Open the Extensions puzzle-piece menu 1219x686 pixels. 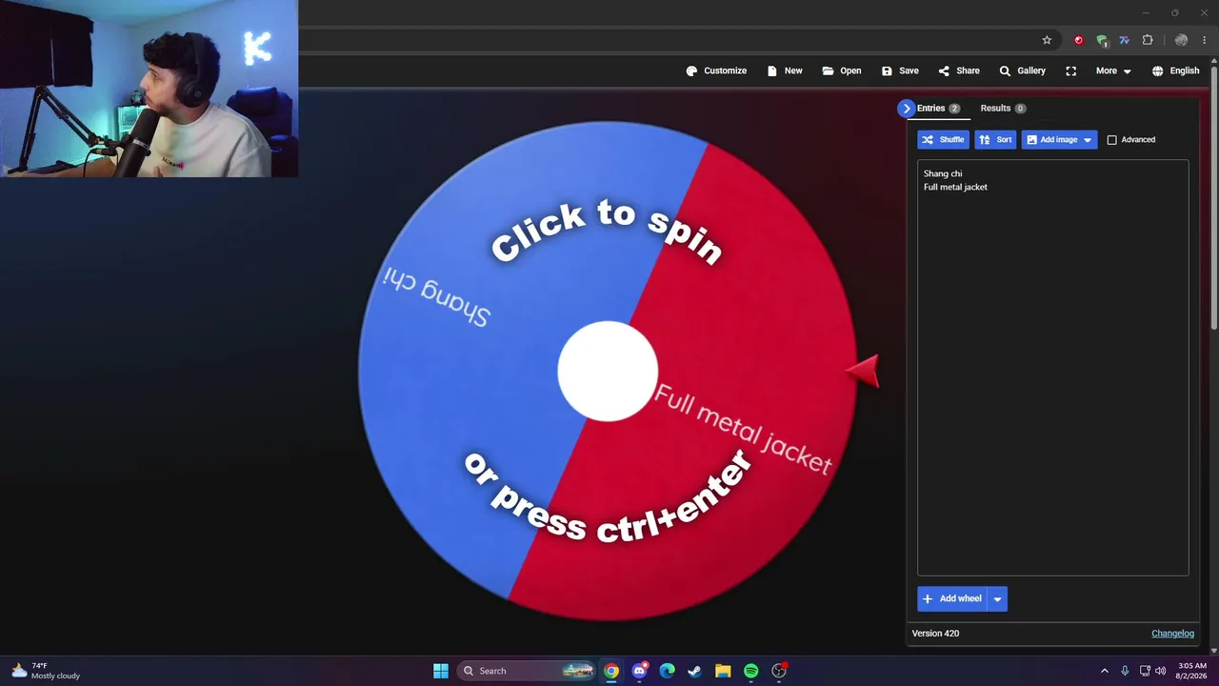1148,40
